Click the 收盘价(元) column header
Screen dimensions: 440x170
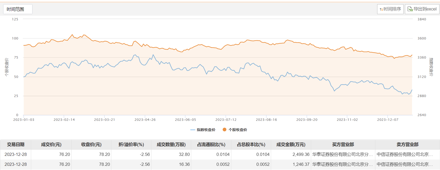coord(91,145)
